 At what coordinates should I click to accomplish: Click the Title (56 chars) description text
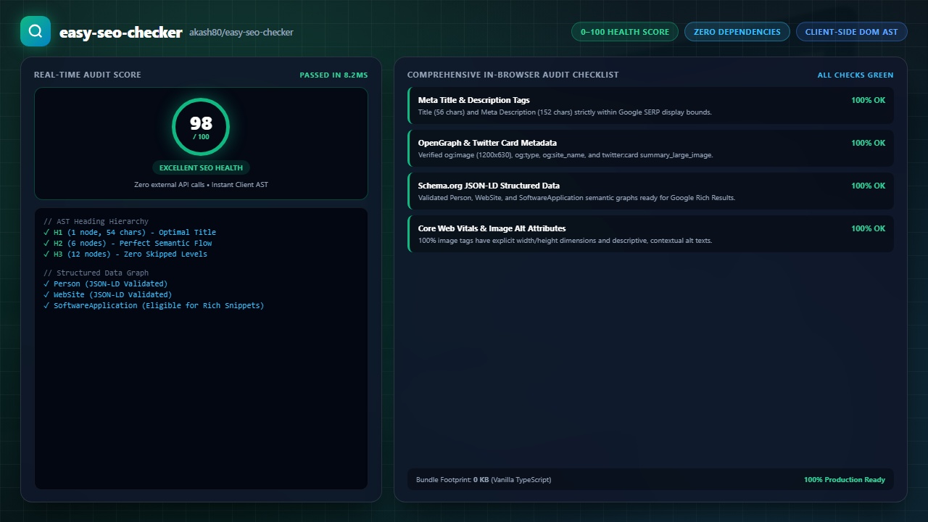point(565,112)
